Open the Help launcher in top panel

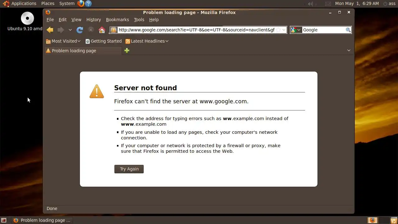(x=88, y=4)
